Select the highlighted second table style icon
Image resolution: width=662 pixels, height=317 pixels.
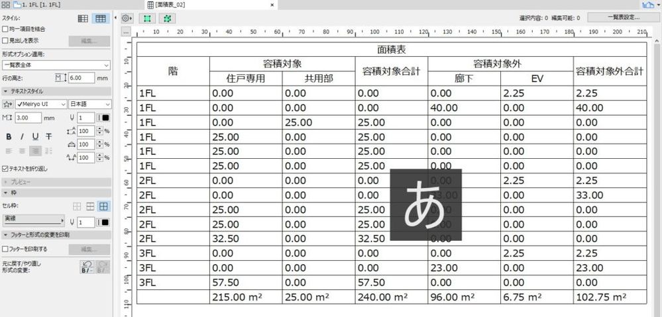click(101, 19)
